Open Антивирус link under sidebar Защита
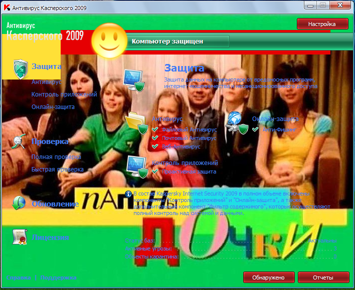 coord(47,81)
